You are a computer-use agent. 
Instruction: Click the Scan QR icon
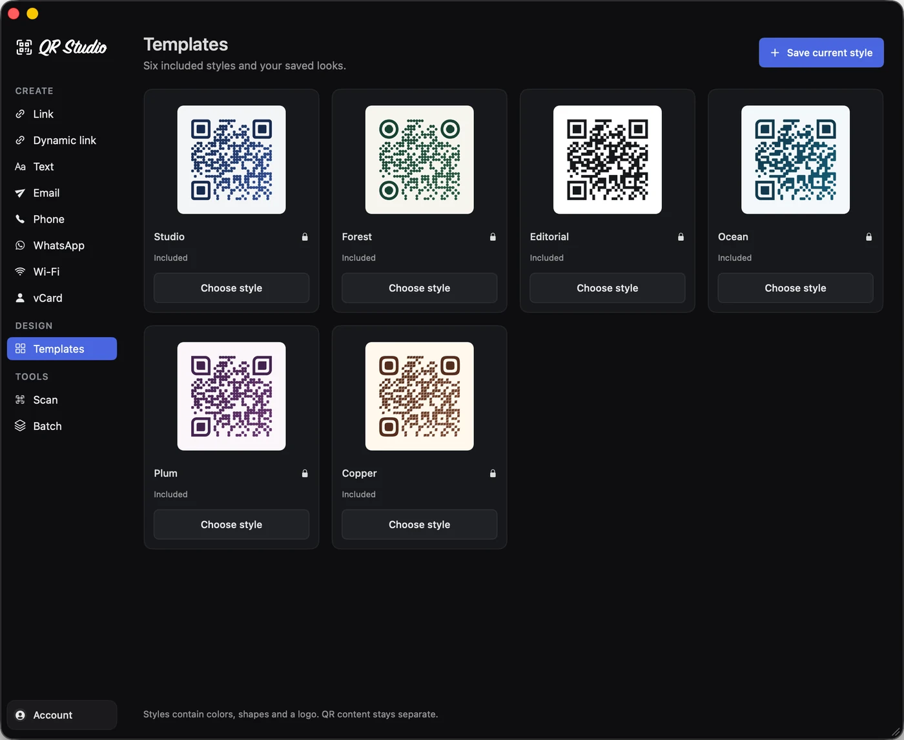(x=20, y=400)
